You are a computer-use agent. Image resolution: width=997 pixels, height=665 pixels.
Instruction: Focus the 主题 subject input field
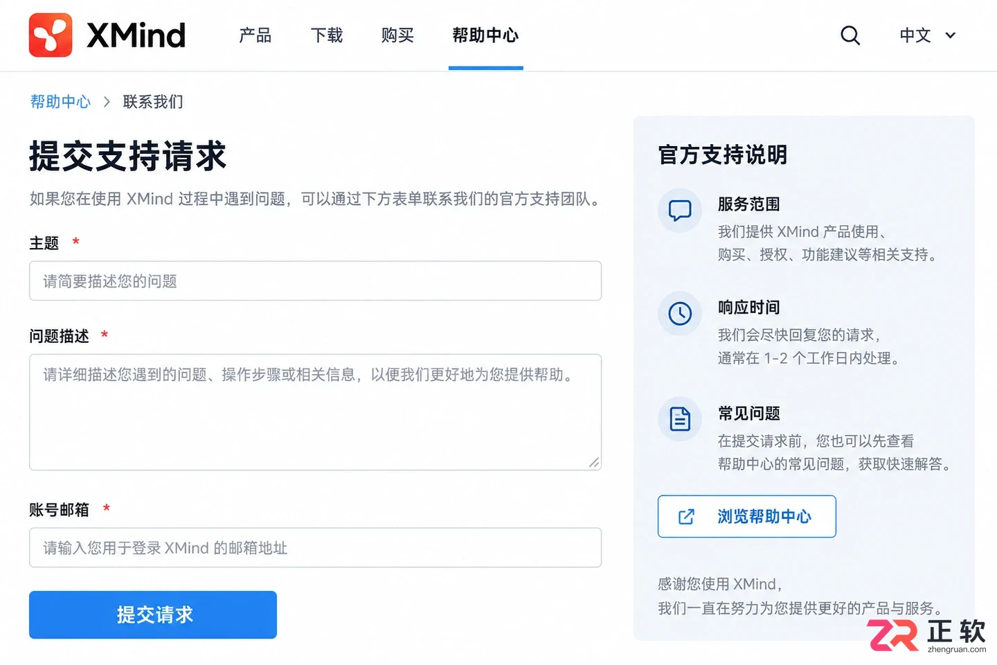coord(315,281)
